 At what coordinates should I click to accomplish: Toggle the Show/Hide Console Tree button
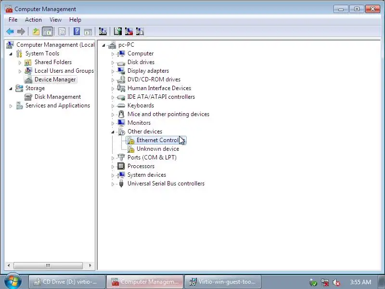[x=47, y=31]
